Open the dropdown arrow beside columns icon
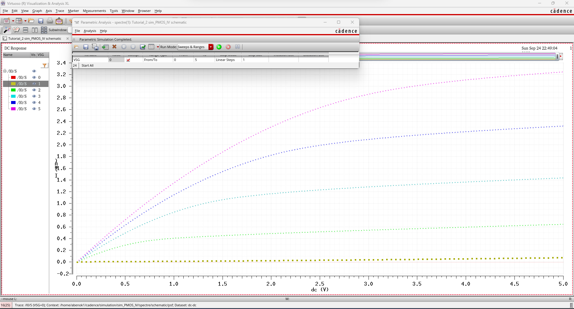 (158, 47)
